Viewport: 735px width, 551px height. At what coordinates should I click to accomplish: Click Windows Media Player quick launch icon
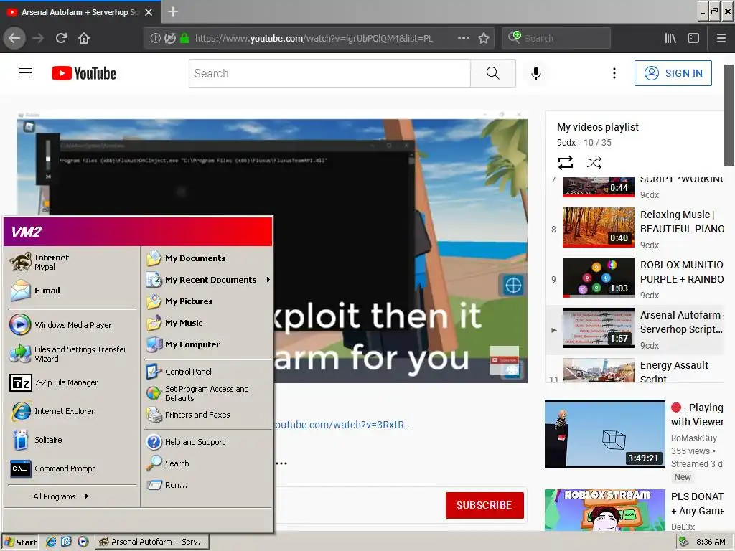[83, 542]
